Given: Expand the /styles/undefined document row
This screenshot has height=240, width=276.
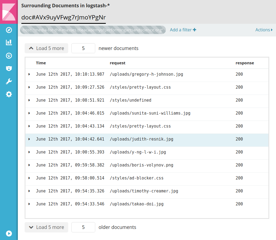Looking at the screenshot, I should coord(29,100).
